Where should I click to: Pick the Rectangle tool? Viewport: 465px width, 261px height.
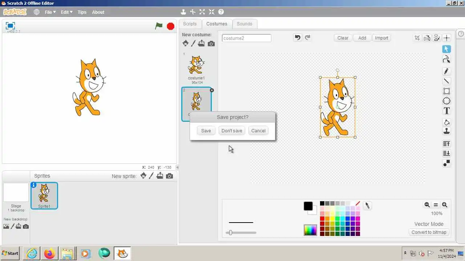(x=446, y=91)
